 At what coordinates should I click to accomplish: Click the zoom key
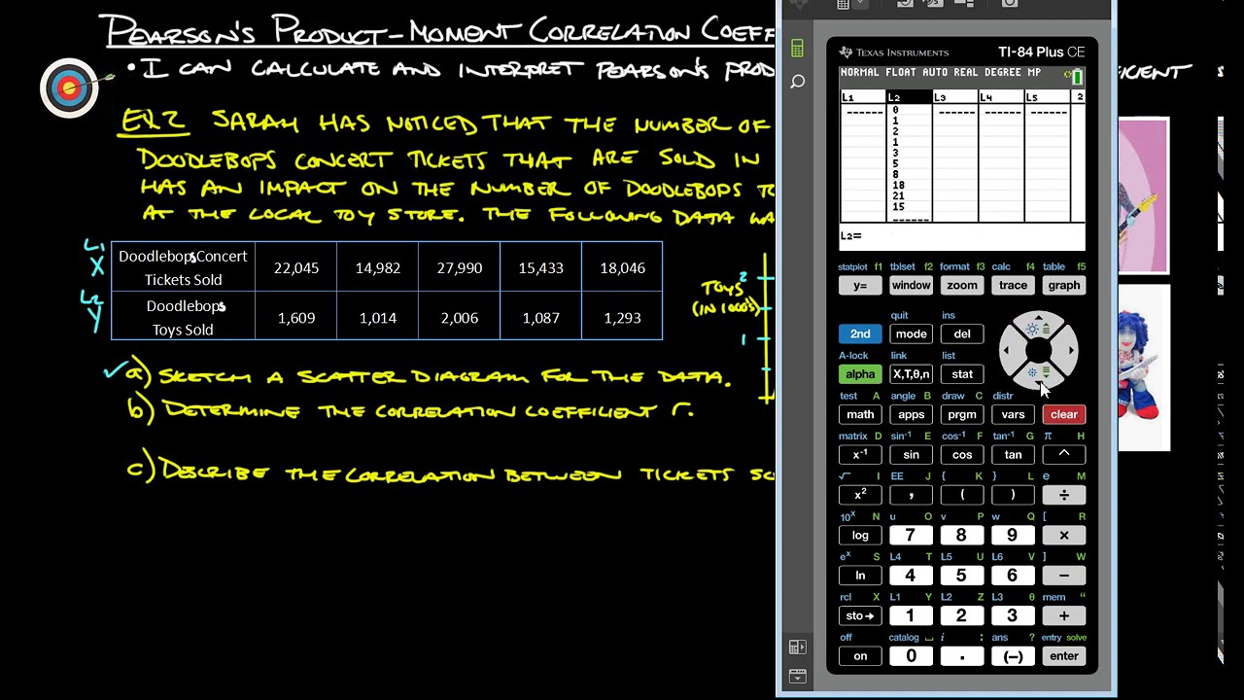pos(962,285)
